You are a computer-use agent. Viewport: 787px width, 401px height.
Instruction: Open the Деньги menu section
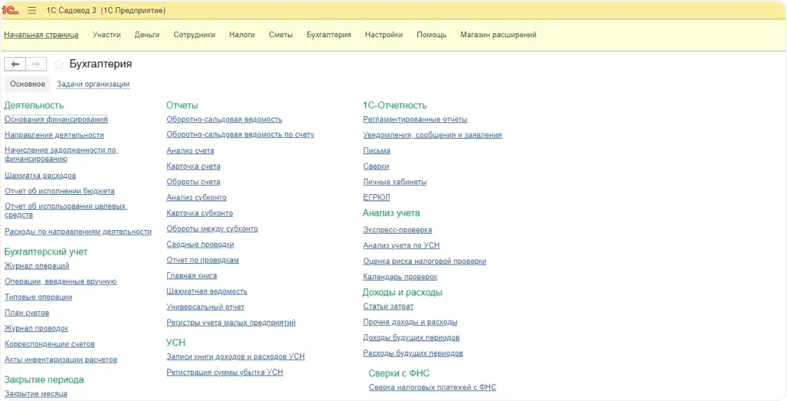(x=147, y=34)
